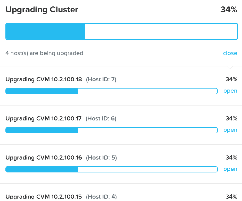Select the 'Upgrading CVM 10.2.100.15' row label

pos(44,197)
